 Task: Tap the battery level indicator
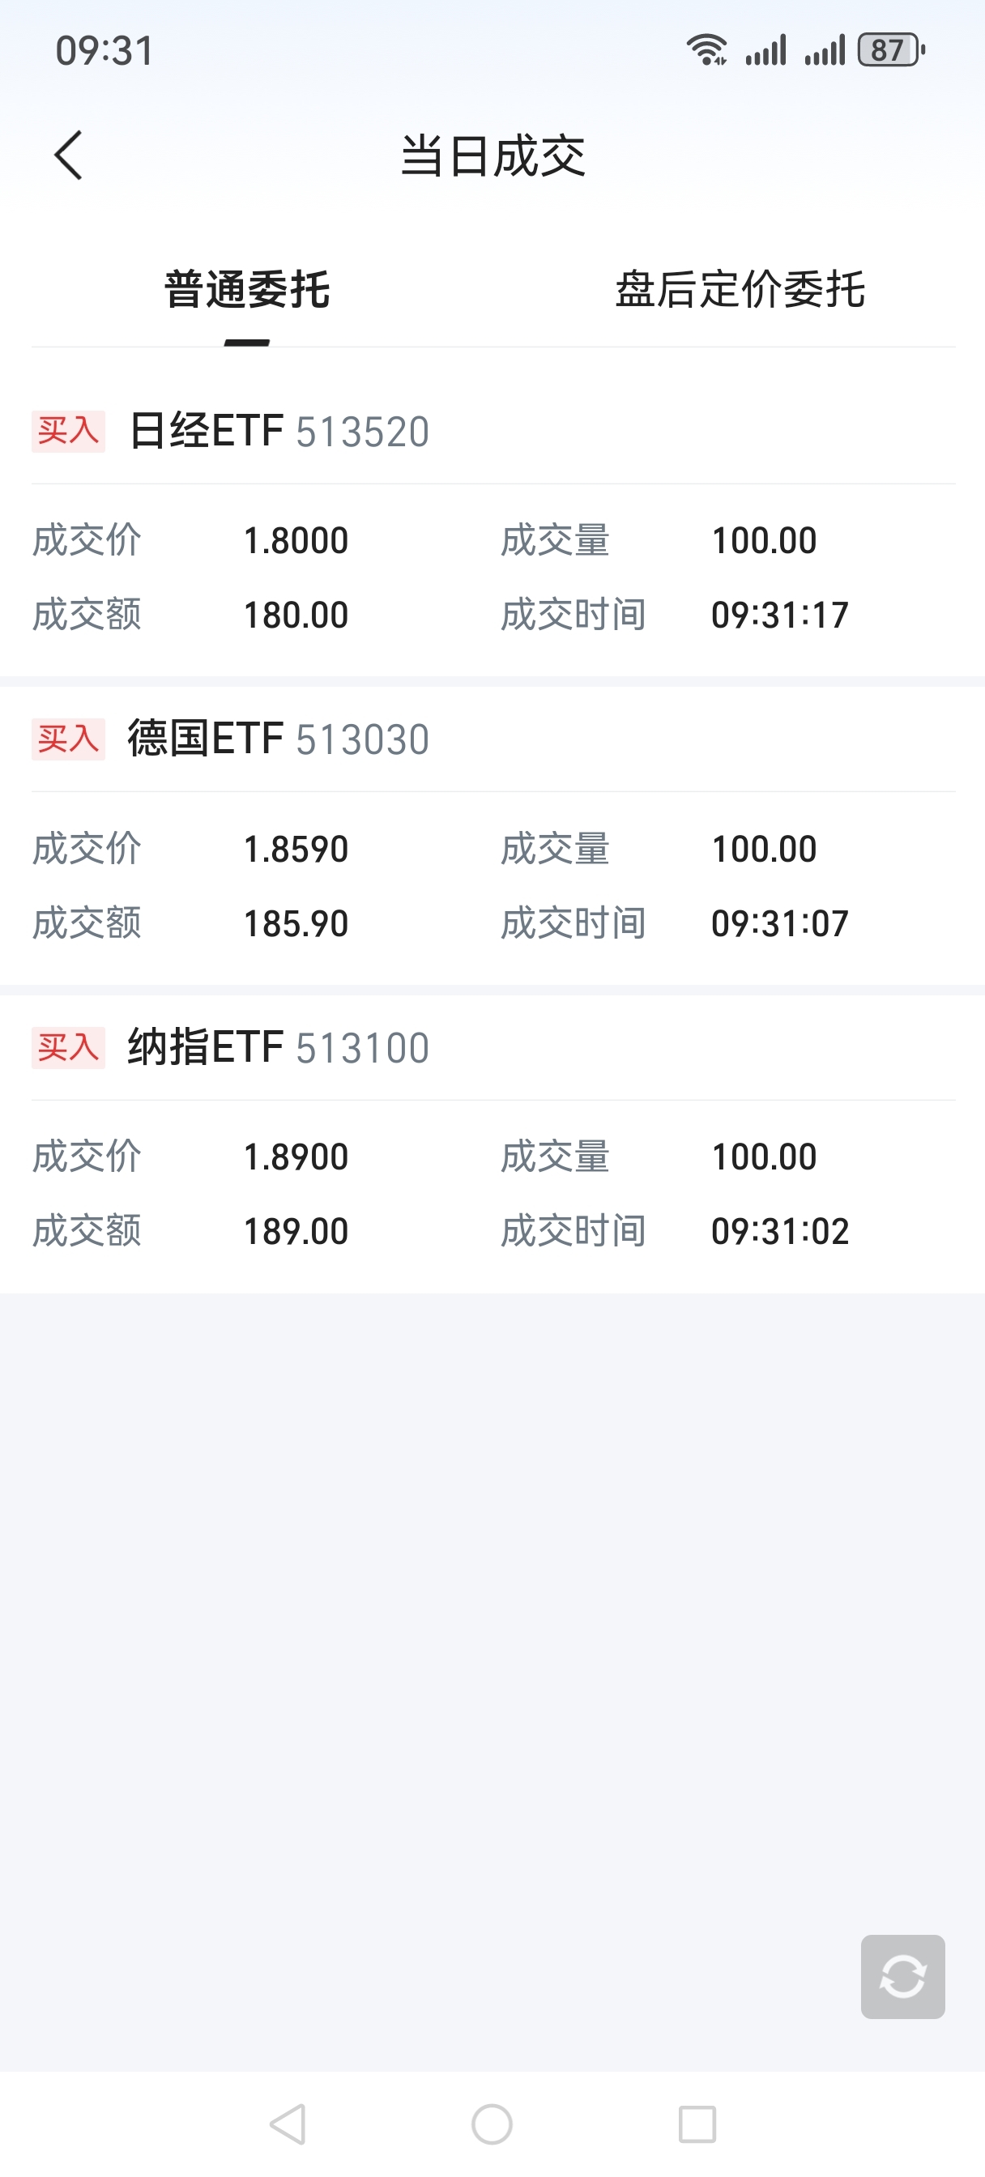[x=890, y=50]
